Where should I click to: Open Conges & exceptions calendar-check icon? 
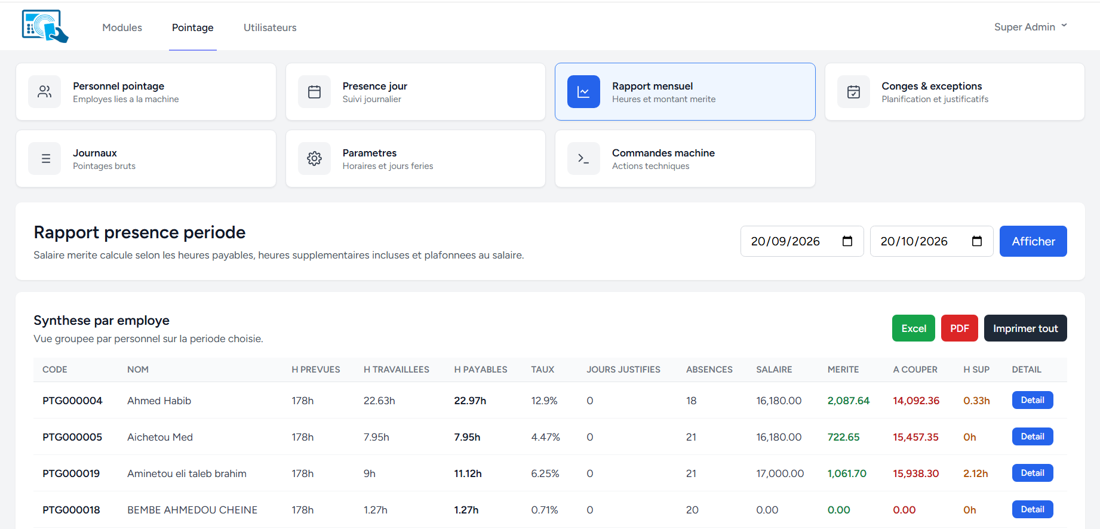853,91
